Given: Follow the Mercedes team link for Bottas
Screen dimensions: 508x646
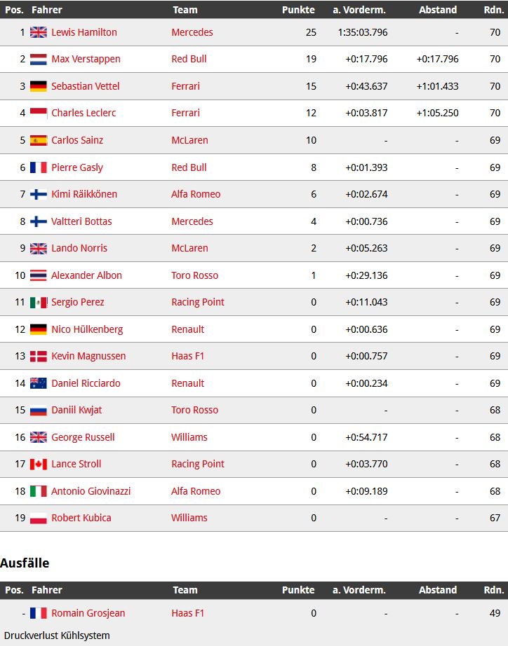Looking at the screenshot, I should click(192, 221).
